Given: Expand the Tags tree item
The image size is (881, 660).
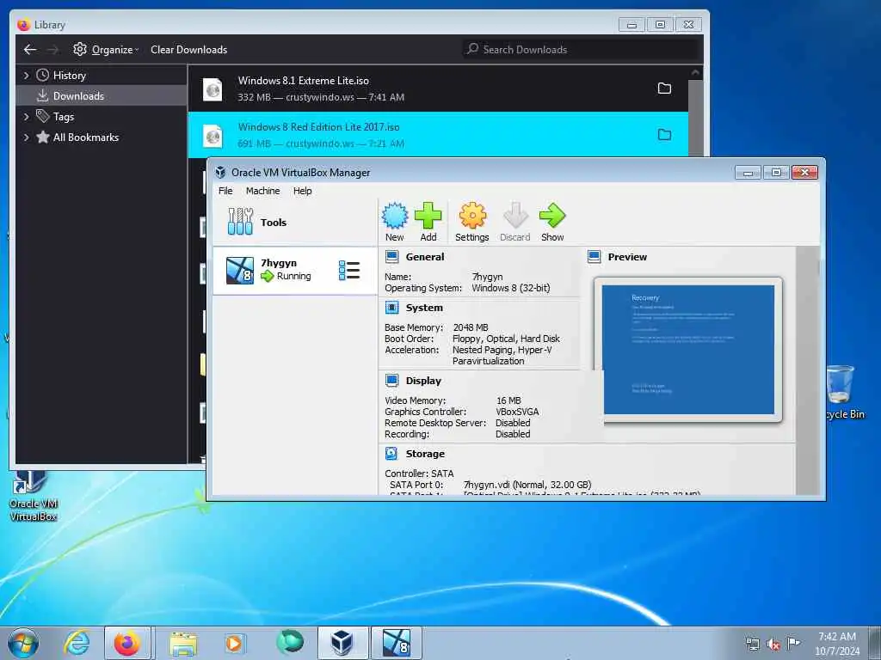Looking at the screenshot, I should tap(26, 117).
